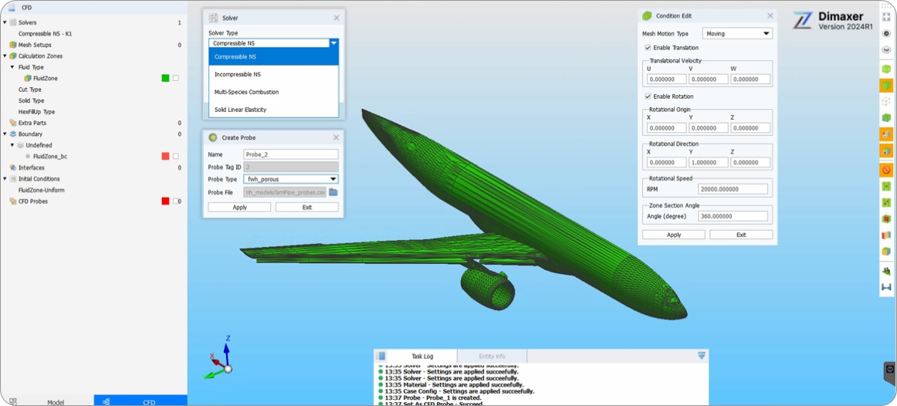This screenshot has width=897, height=406.
Task: Click the Interfaces node icon
Action: 13,167
